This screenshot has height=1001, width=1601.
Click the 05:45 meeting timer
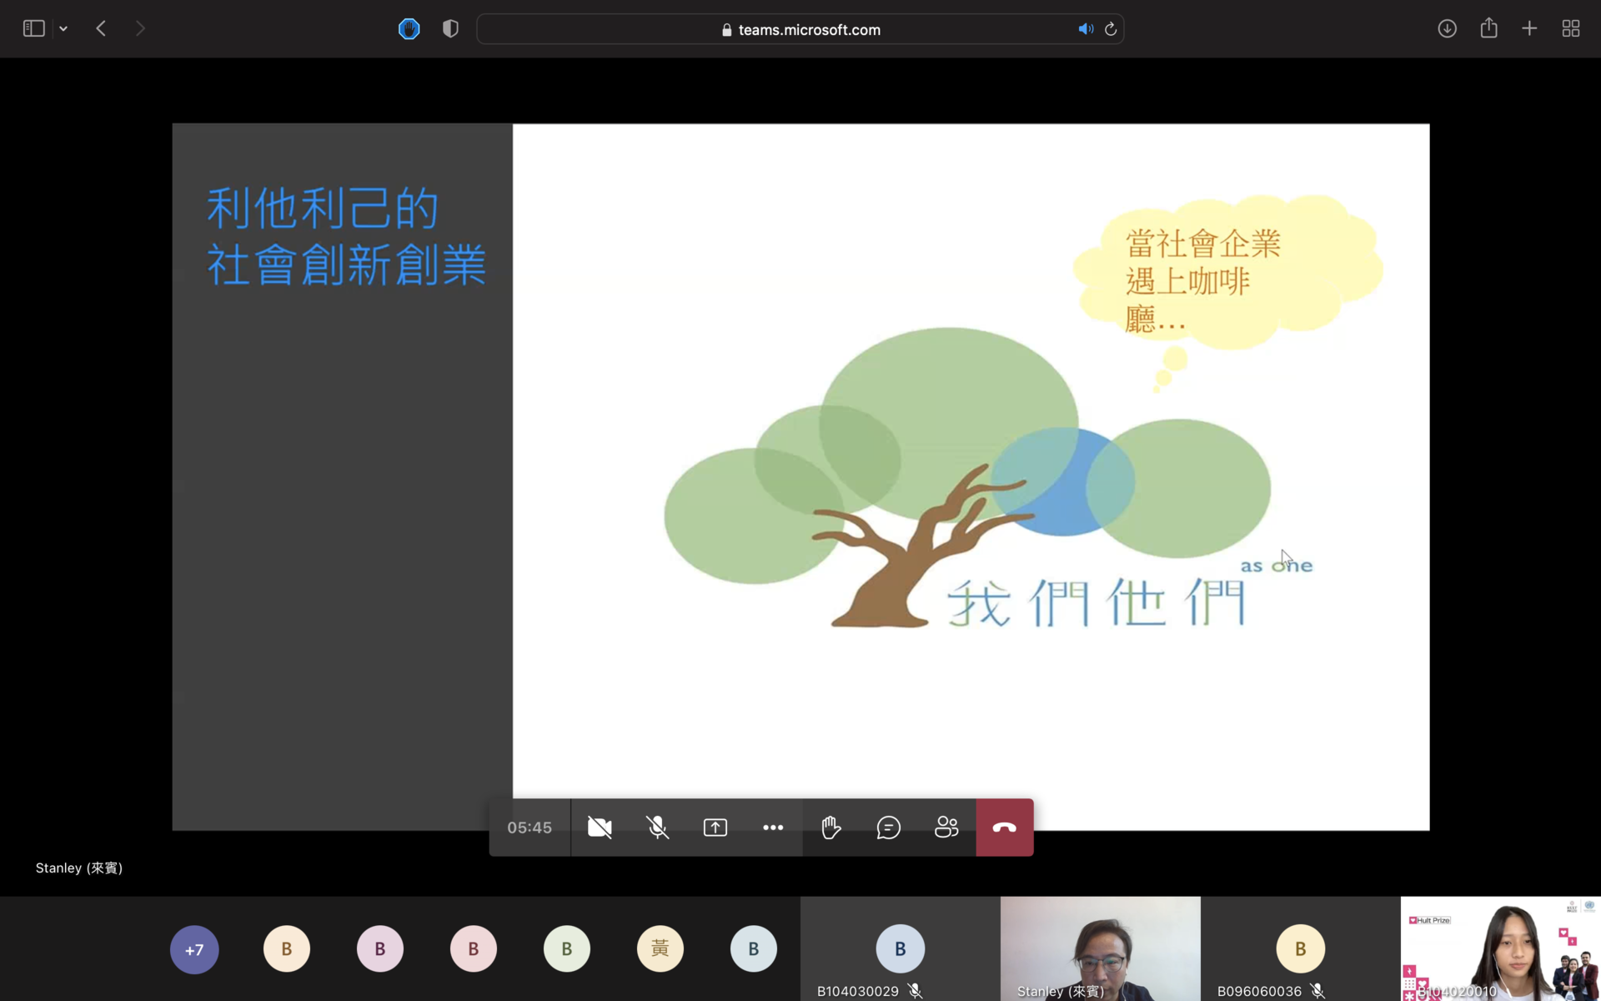tap(529, 828)
